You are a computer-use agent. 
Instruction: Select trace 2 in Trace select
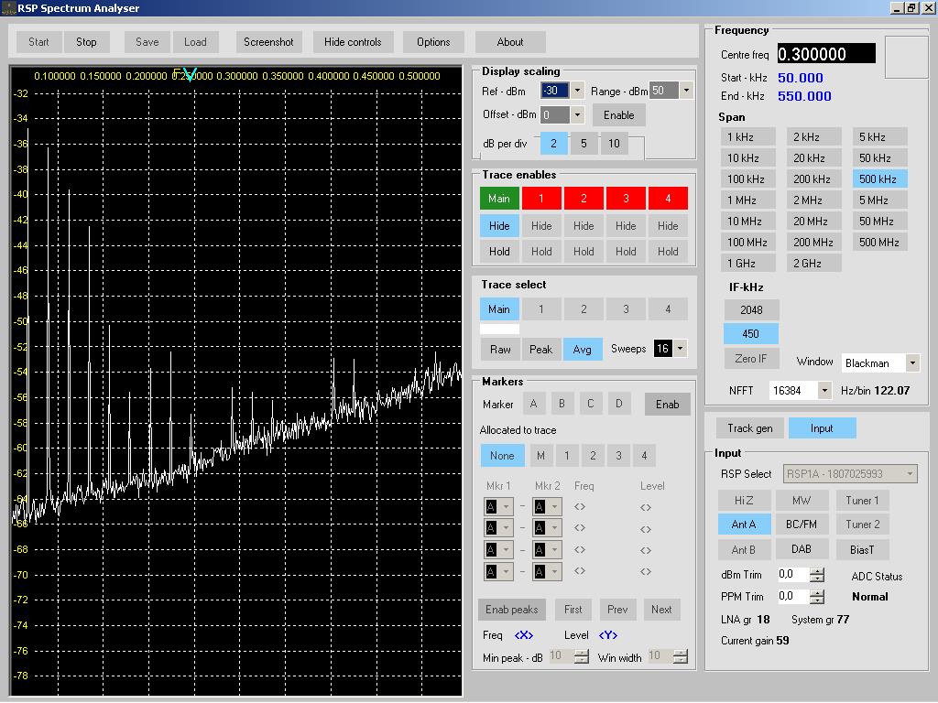(584, 309)
